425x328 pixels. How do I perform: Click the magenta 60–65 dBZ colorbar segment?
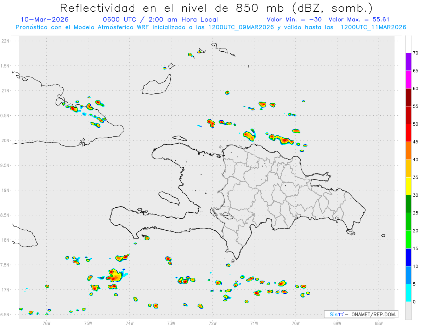pyautogui.click(x=408, y=80)
